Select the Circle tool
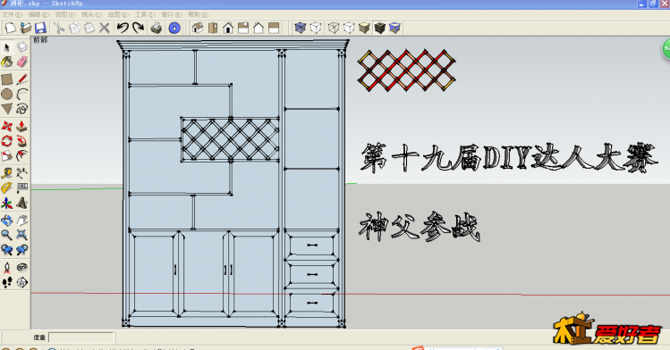The height and width of the screenshot is (350, 670). coord(7,95)
